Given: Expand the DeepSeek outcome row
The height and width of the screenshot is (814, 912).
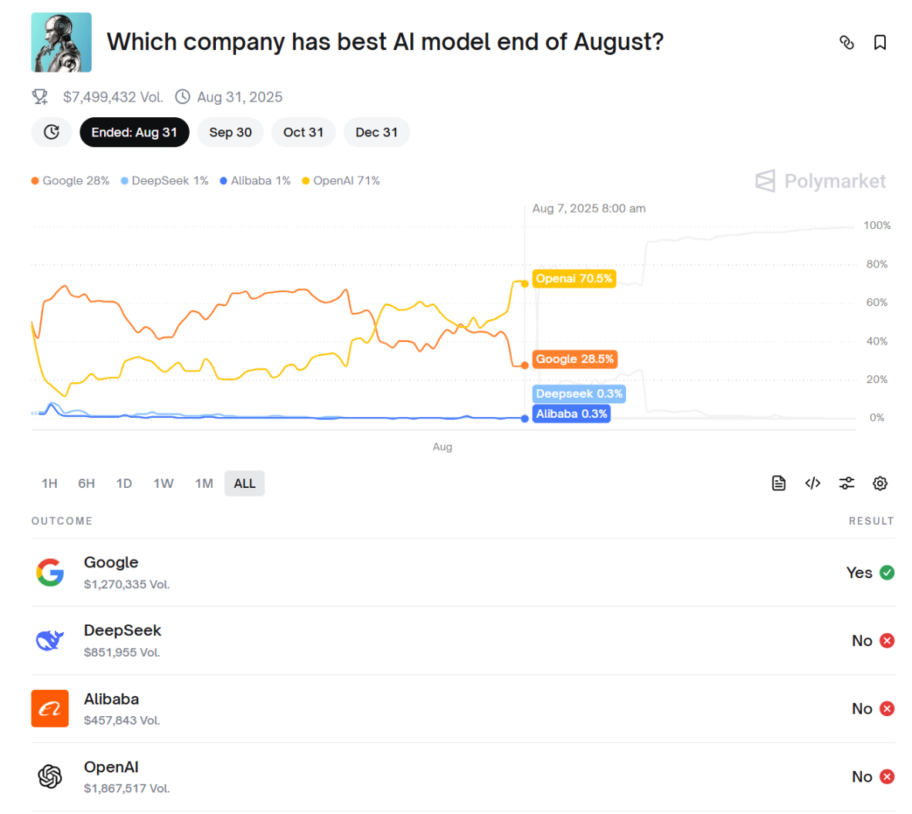Looking at the screenshot, I should (463, 641).
